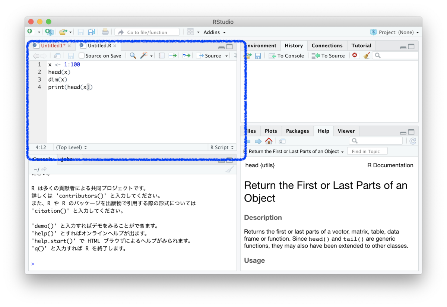Image resolution: width=447 pixels, height=307 pixels.
Task: Save the script in editor toolbar
Action: (70, 56)
